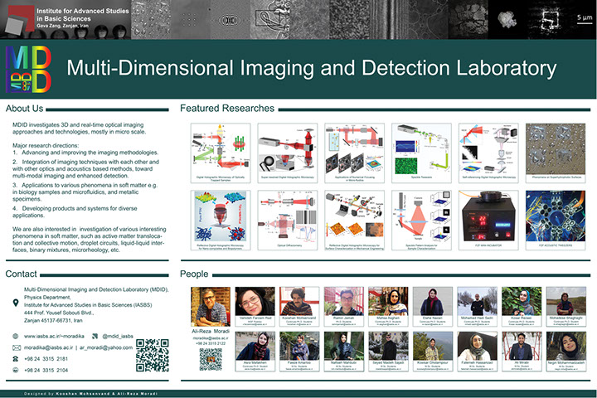
Task: Click the Instagram icon beside @mdid_iasbs
Action: coord(94,336)
